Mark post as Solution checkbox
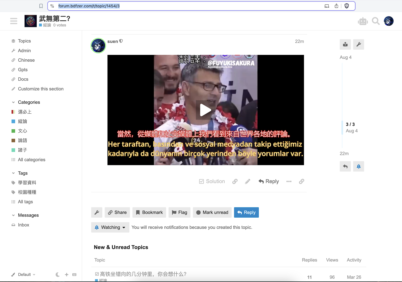 tap(212, 181)
